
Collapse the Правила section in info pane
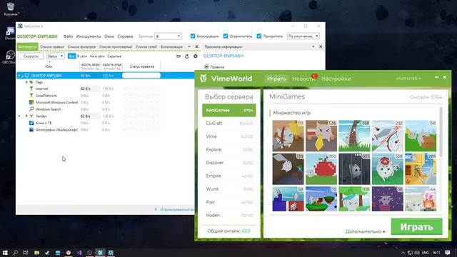click(x=206, y=66)
